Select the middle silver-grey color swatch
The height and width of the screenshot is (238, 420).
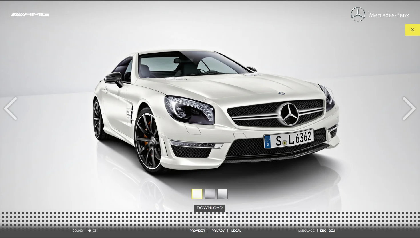210,194
